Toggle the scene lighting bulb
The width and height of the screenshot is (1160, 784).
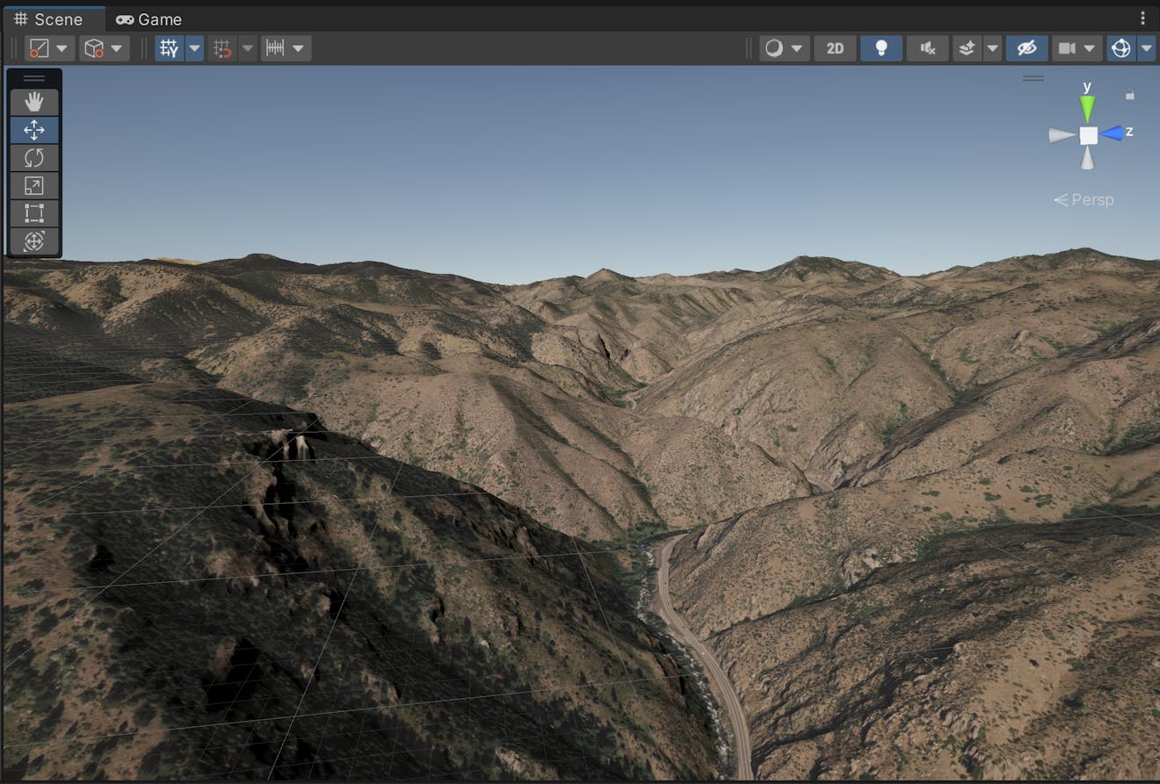tap(881, 48)
